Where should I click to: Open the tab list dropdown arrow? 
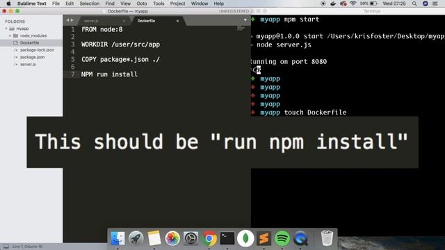[x=245, y=20]
